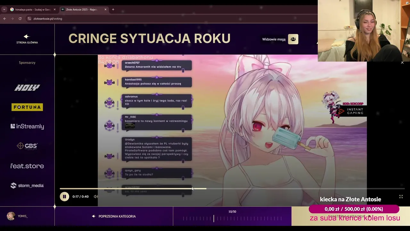The image size is (410, 231).
Task: Click the quzyn_gary chat message in video
Action: coord(157,173)
